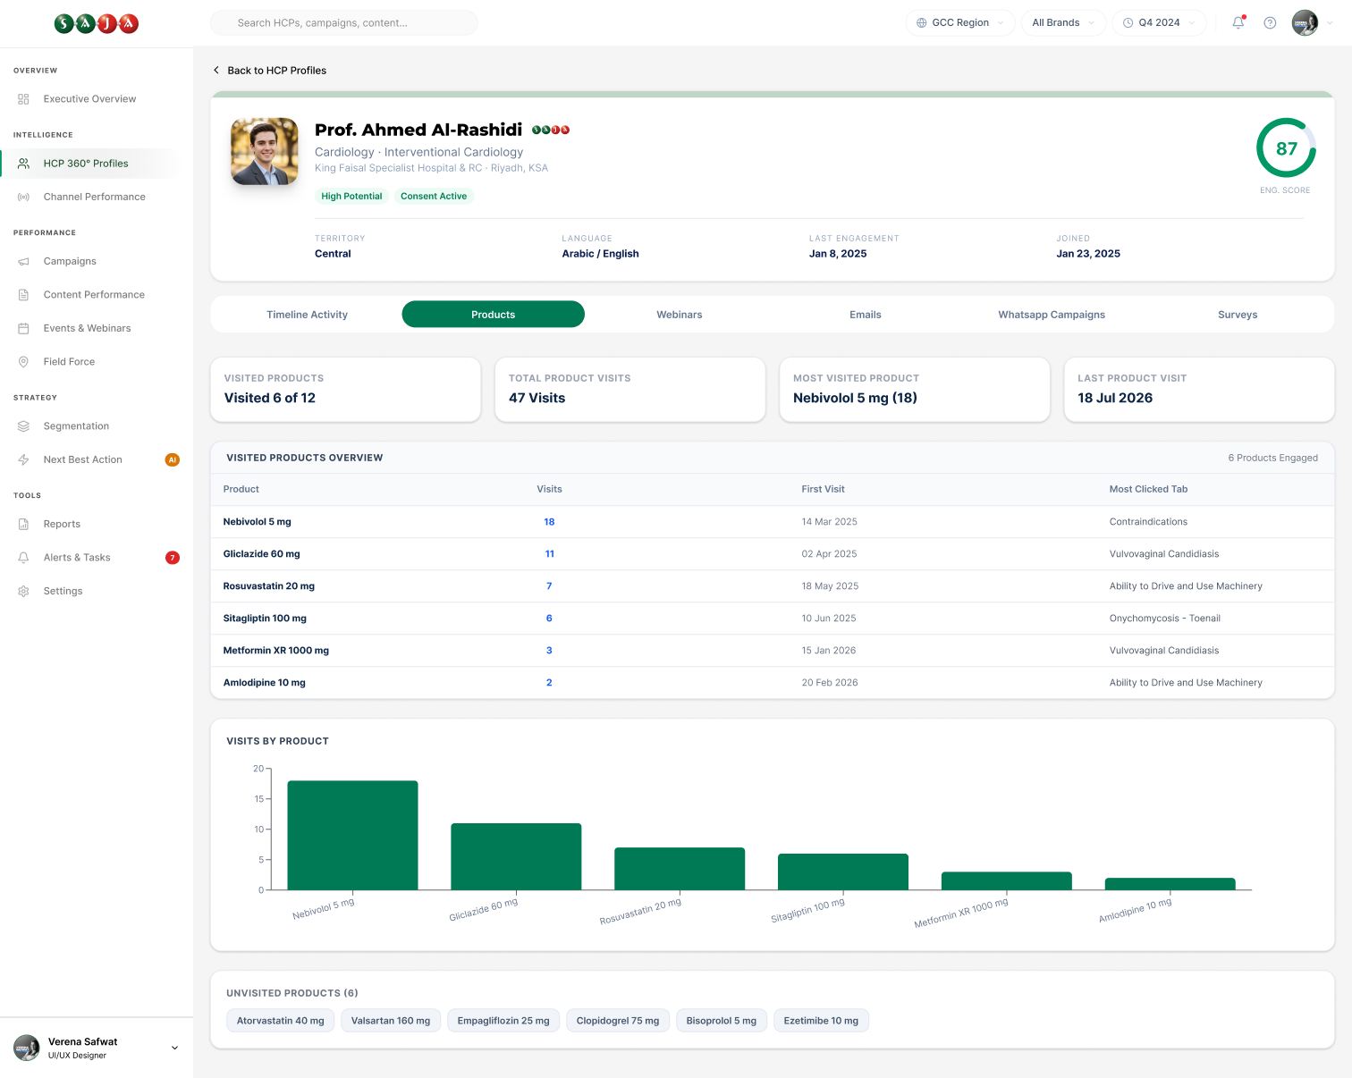Click the Consent Active tag
Image resolution: width=1352 pixels, height=1078 pixels.
[x=434, y=197]
